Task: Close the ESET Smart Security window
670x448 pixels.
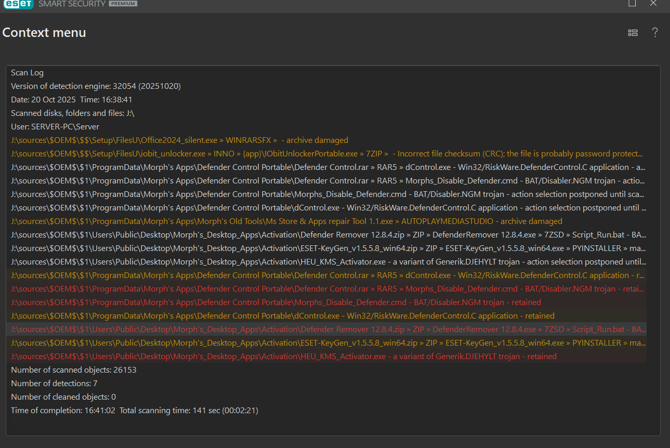Action: coord(653,3)
